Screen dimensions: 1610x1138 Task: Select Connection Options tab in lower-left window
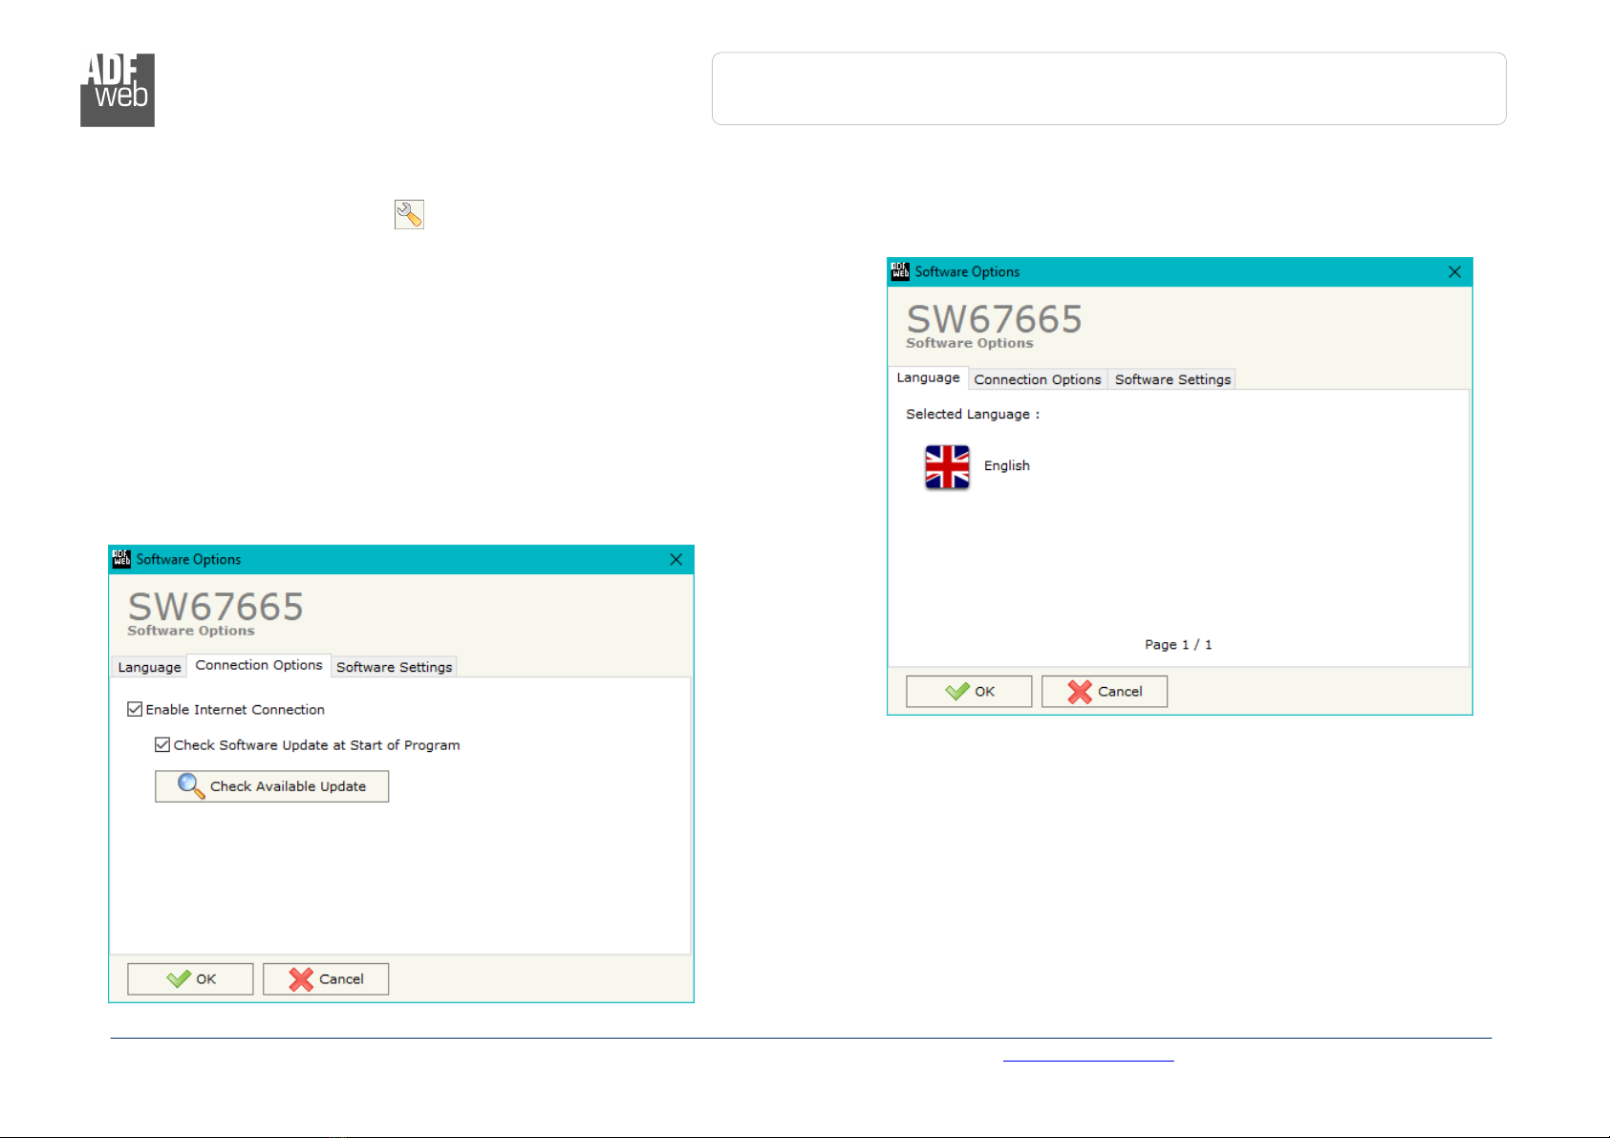point(259,665)
